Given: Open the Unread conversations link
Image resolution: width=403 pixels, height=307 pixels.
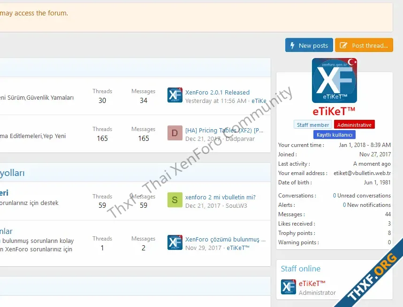Looking at the screenshot, I should point(362,196).
